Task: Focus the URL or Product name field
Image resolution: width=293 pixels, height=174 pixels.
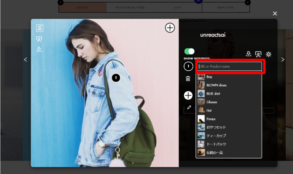Action: point(230,66)
